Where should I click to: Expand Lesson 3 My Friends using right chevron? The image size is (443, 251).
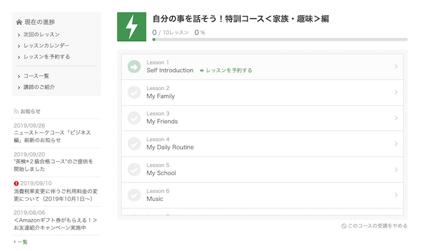pyautogui.click(x=396, y=118)
